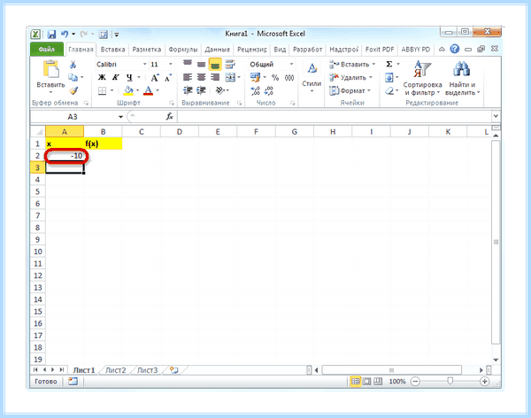The height and width of the screenshot is (418, 531).
Task: Click the Clear eraser icon
Action: [x=389, y=91]
